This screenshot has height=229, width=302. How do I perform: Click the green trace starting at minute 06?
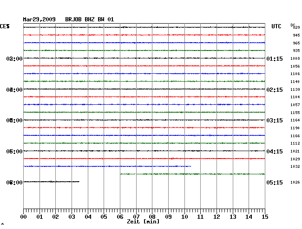pos(193,174)
